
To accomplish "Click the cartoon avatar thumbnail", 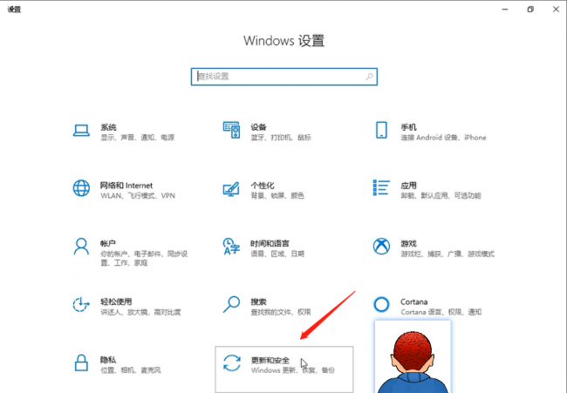I will (413, 356).
